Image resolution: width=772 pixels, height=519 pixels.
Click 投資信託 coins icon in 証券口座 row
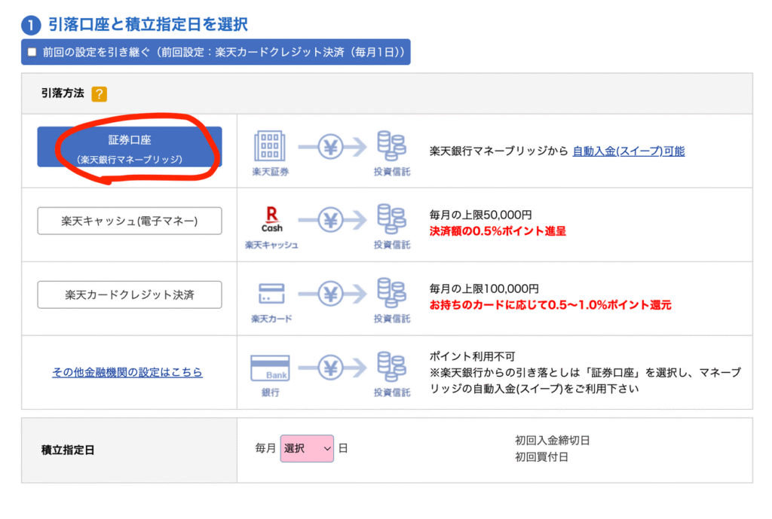(x=391, y=145)
